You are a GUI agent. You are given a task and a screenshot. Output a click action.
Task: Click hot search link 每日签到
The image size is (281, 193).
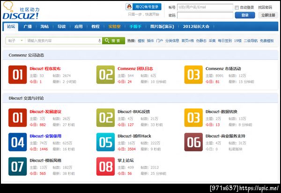coord(225,41)
